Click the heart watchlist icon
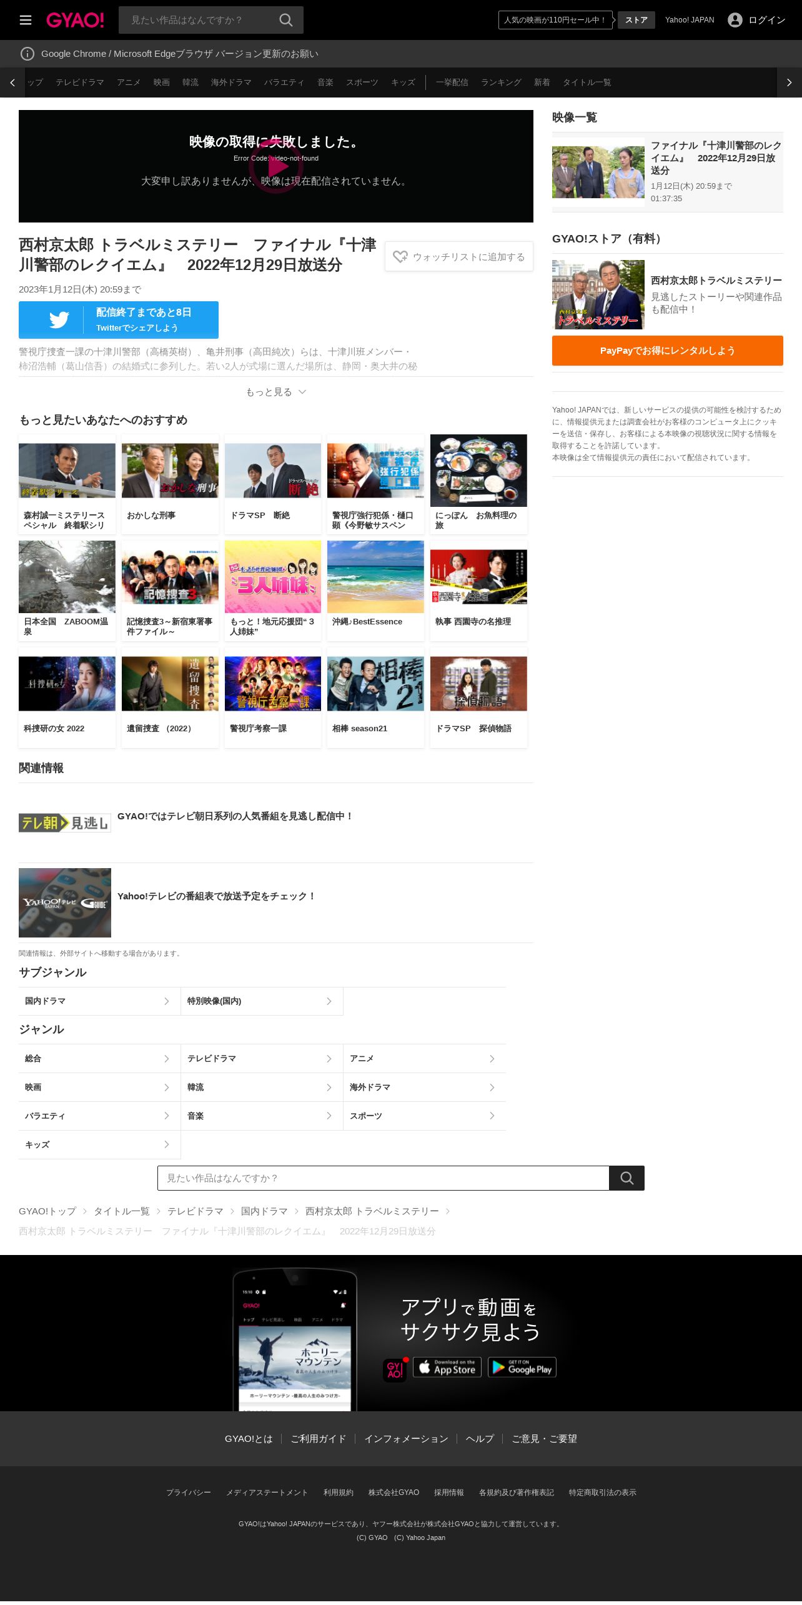This screenshot has height=1605, width=802. pyautogui.click(x=400, y=257)
